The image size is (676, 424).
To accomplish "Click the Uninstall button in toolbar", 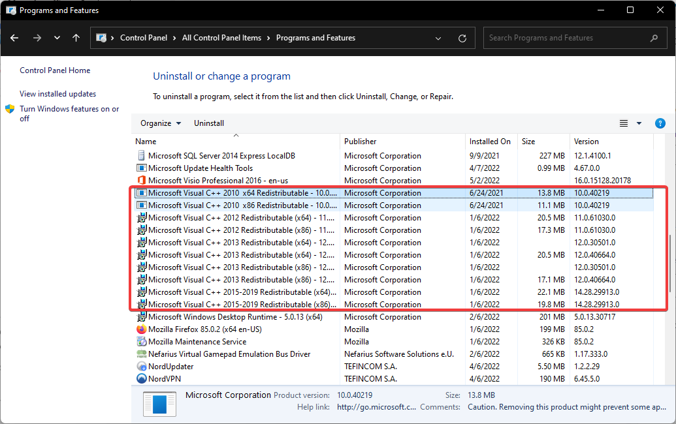I will (x=208, y=123).
